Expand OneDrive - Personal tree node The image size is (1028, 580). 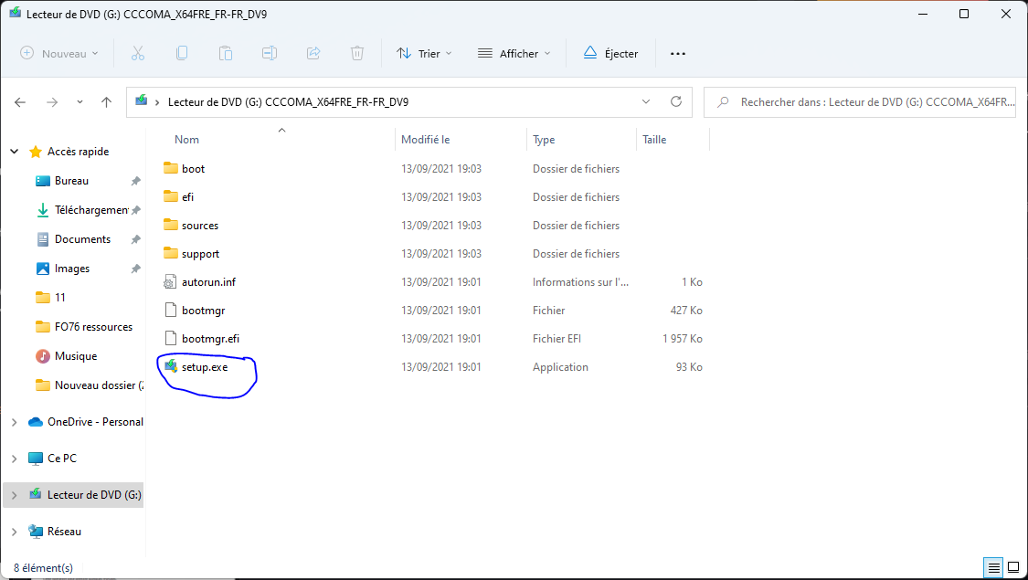(15, 422)
